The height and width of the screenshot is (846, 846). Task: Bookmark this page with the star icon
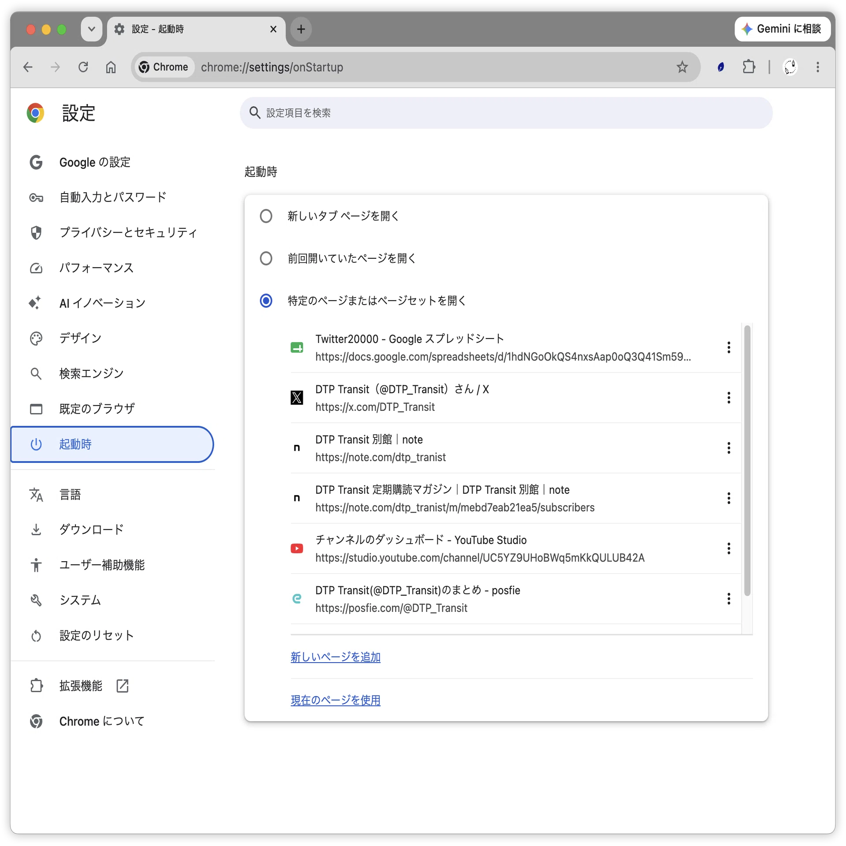click(x=682, y=67)
